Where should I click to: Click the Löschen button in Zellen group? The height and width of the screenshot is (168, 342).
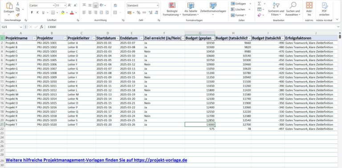click(x=238, y=9)
